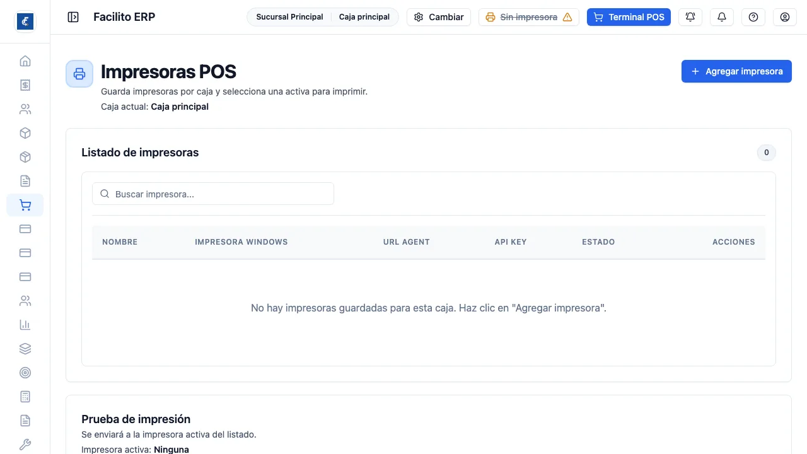
Task: Open the dollar-sign receipt icon in sidebar
Action: 25,85
